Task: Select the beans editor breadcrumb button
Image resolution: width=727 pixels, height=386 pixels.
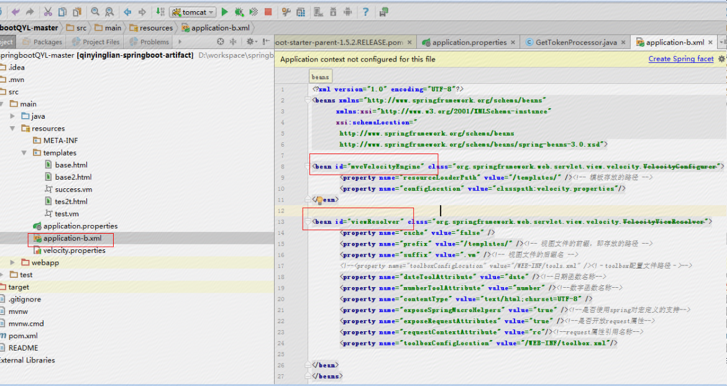Action: pos(319,76)
